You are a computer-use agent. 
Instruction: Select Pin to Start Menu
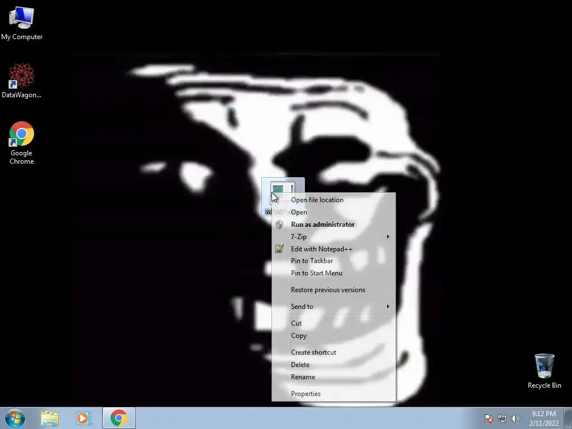(x=333, y=273)
